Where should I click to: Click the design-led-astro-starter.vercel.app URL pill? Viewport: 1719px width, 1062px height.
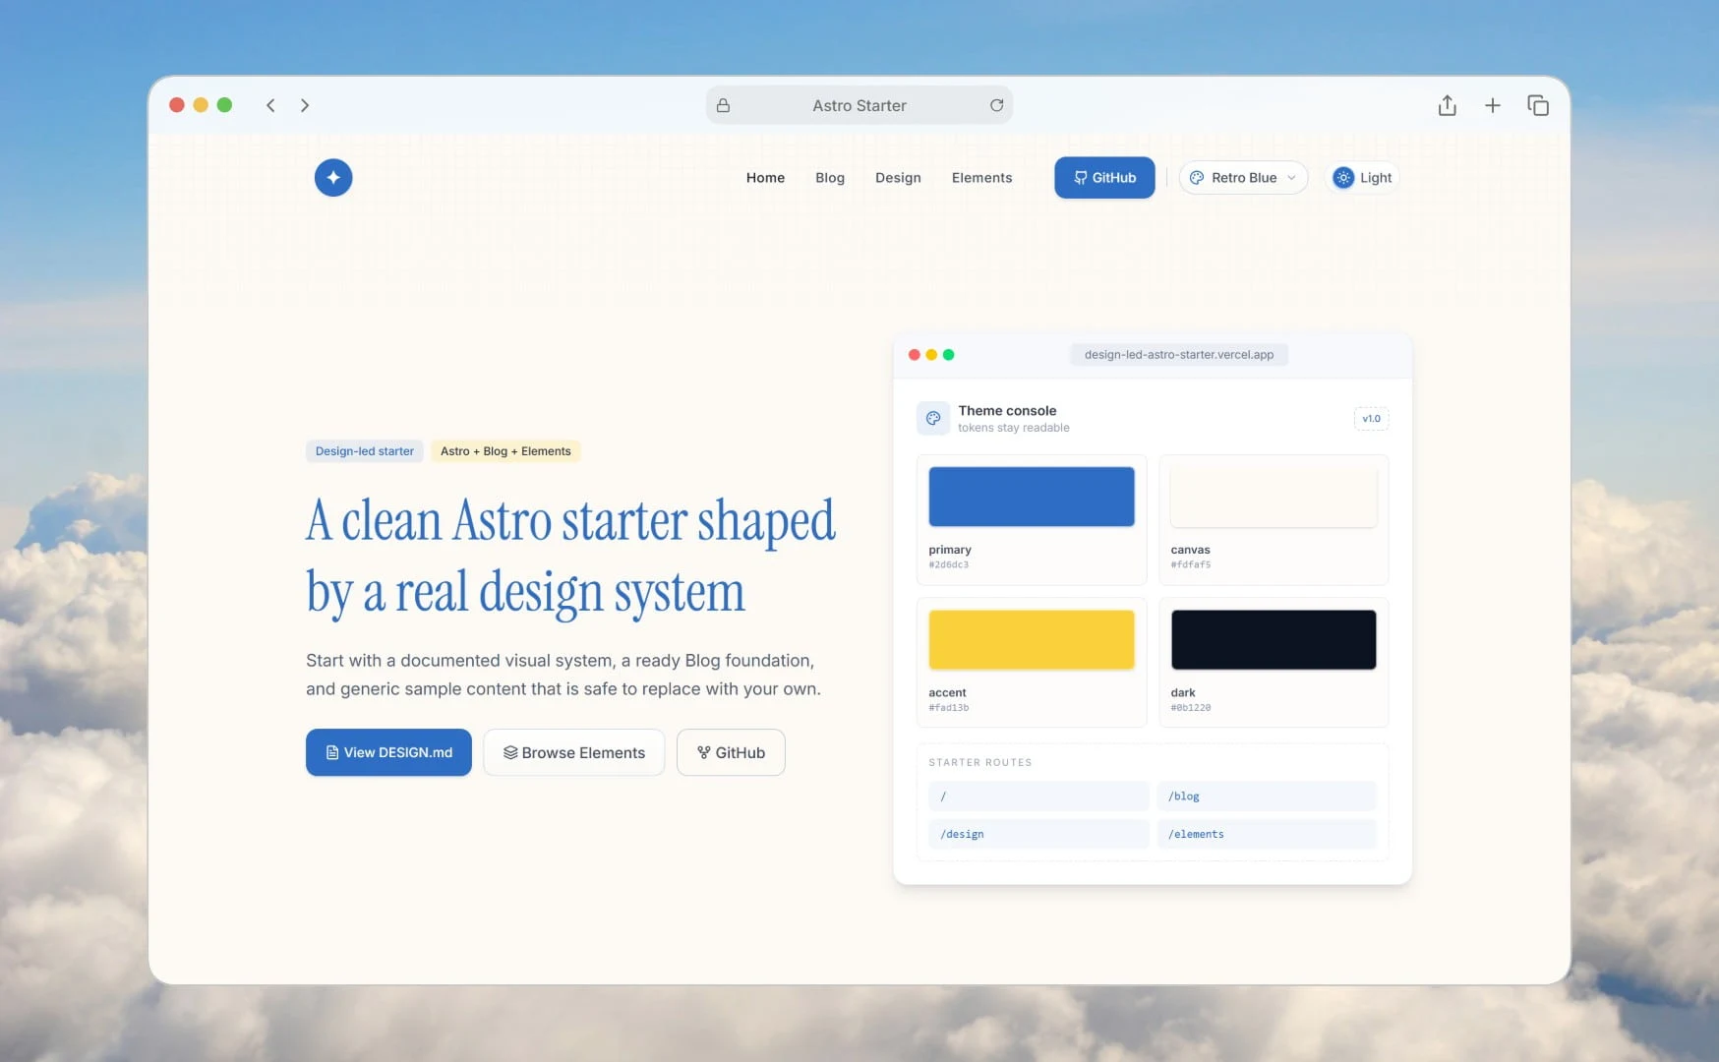[1179, 355]
